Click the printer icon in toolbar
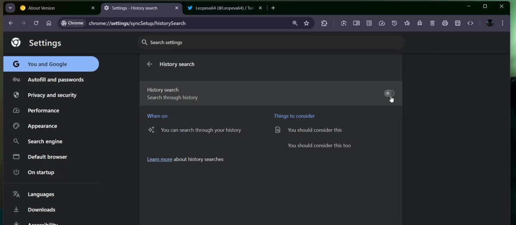This screenshot has width=516, height=225. [445, 23]
